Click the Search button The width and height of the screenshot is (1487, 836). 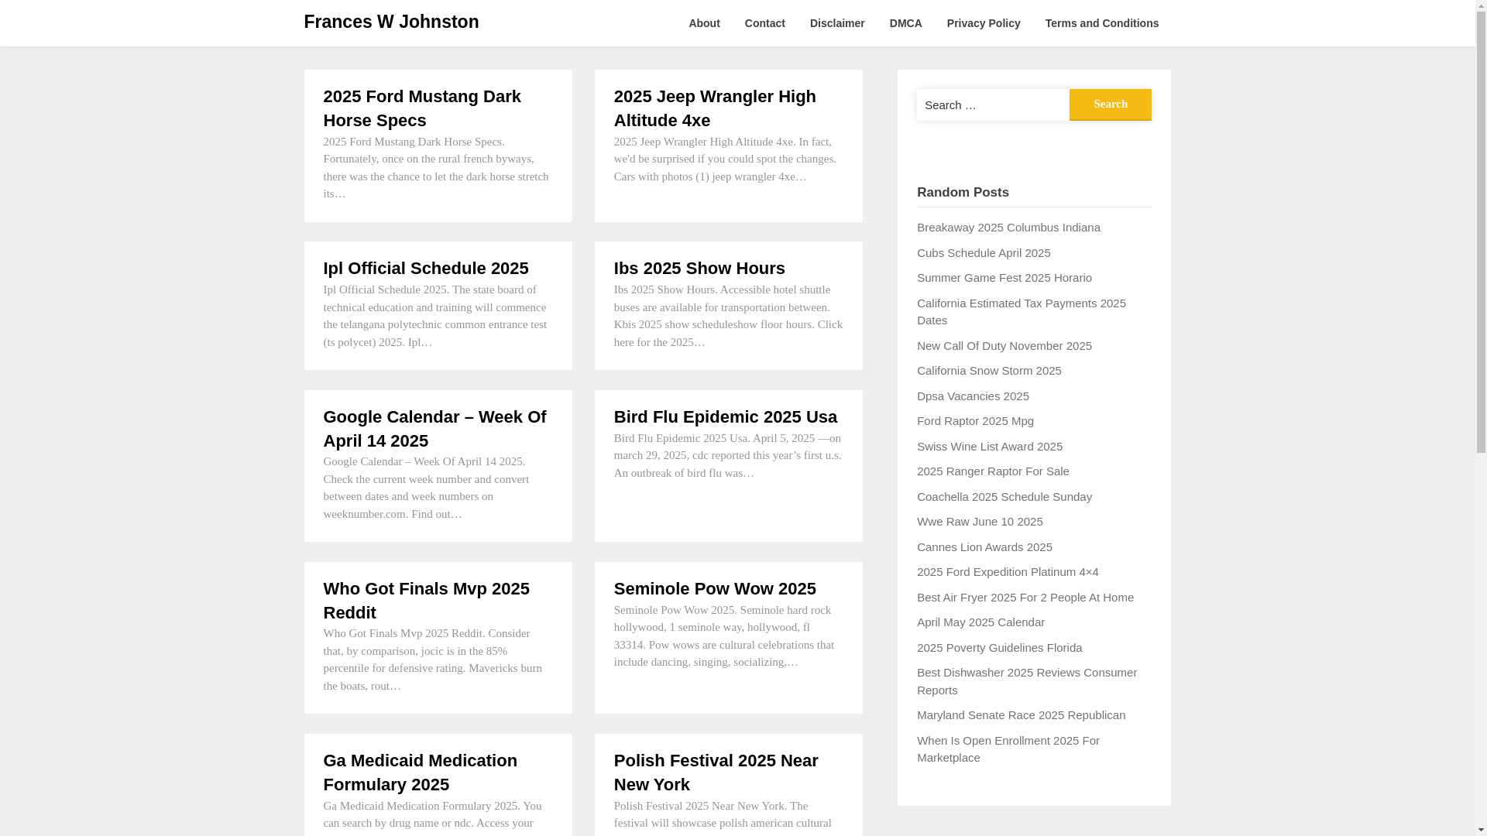pyautogui.click(x=1111, y=104)
